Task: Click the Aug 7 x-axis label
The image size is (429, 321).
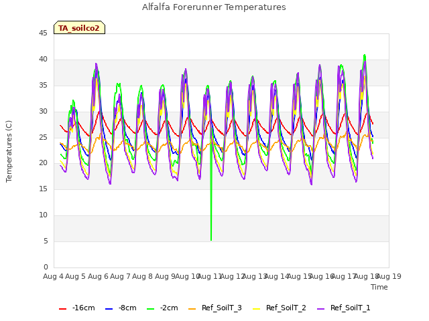Action: 120,276
